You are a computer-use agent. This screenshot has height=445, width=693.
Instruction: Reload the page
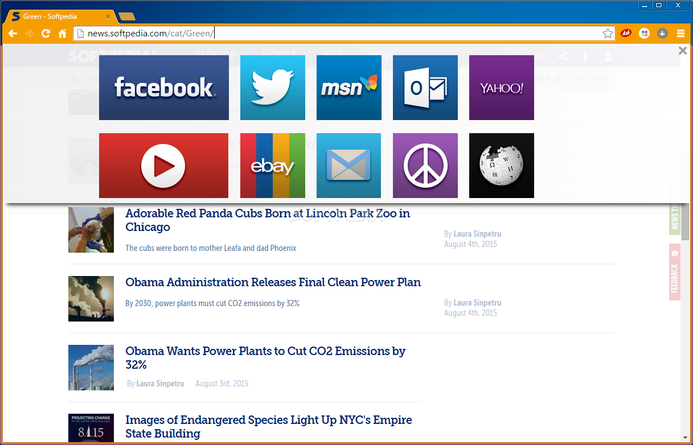coord(46,34)
